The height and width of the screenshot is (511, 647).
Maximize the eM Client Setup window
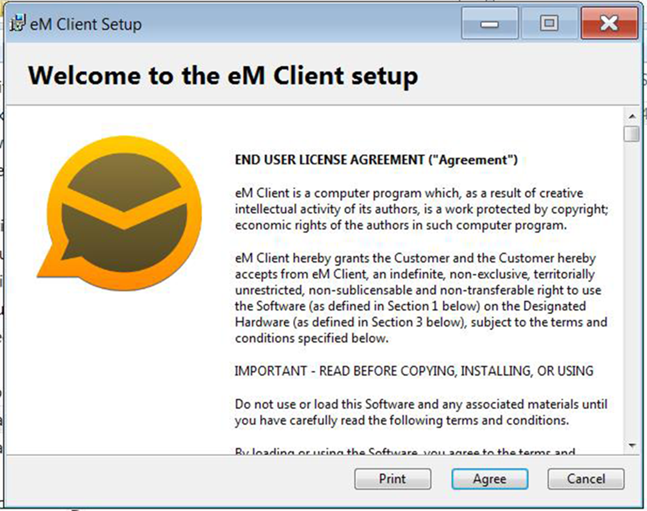pos(549,23)
